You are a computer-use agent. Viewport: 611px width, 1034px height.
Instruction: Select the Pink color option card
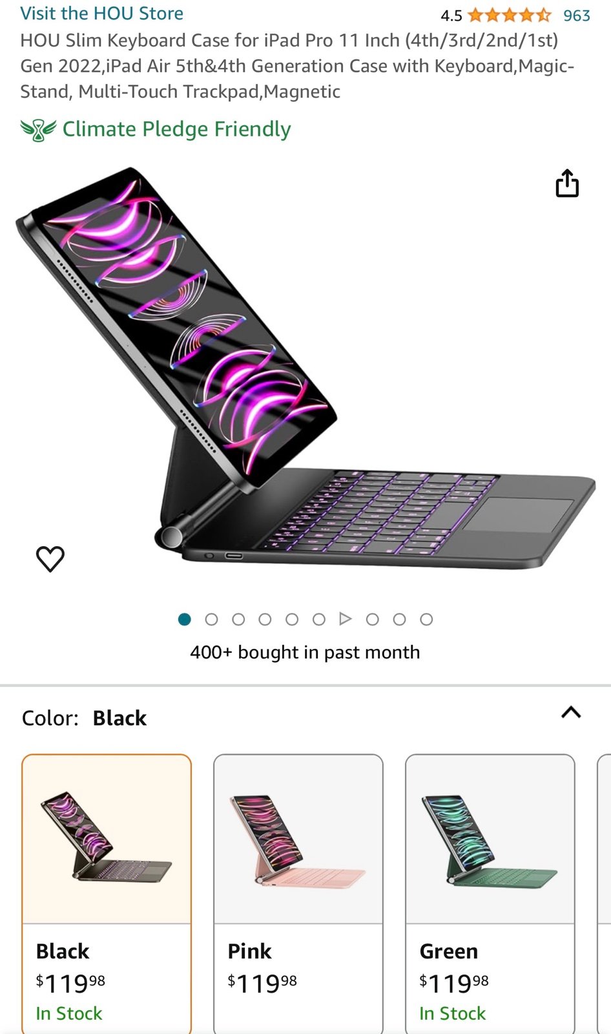[298, 894]
